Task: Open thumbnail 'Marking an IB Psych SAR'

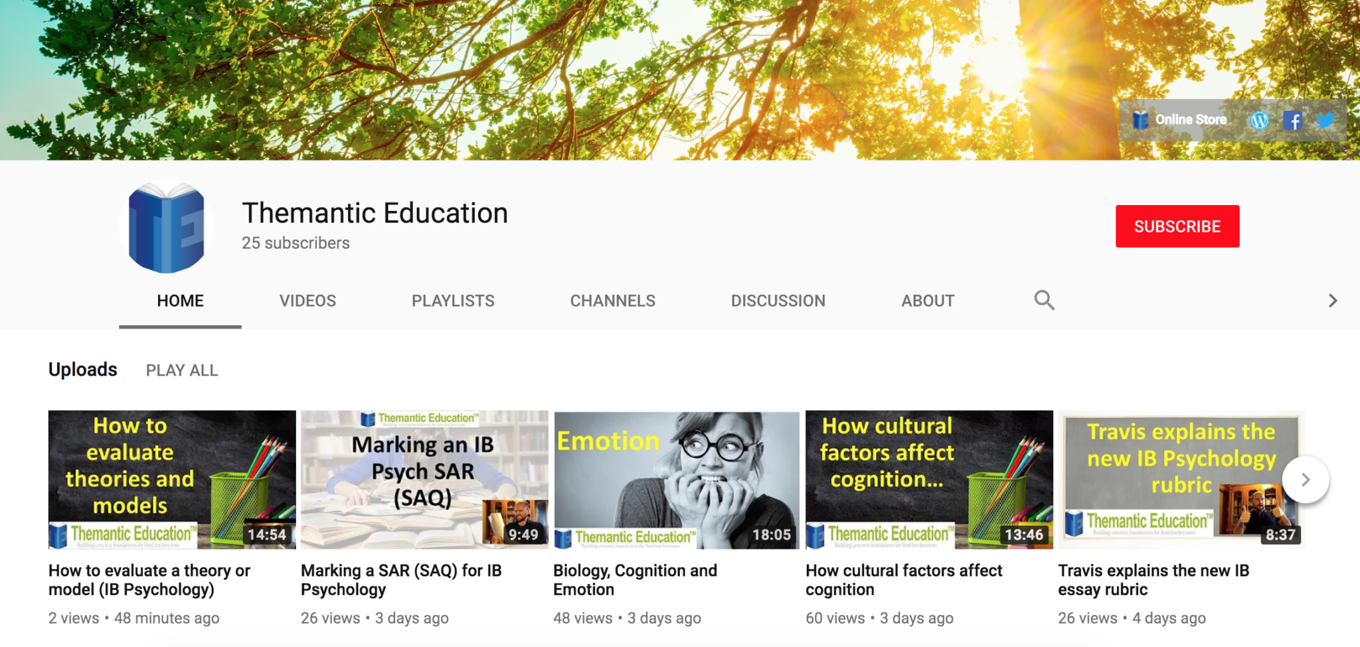Action: (424, 480)
